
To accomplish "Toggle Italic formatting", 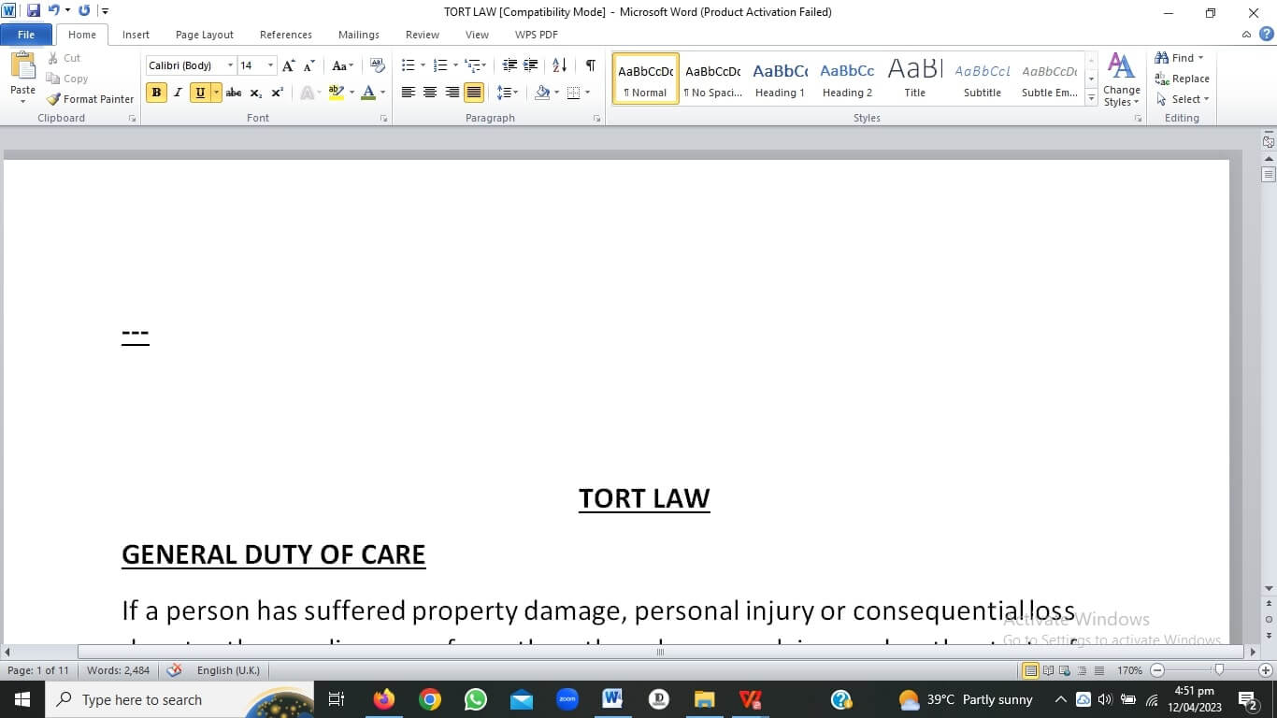I will [178, 93].
